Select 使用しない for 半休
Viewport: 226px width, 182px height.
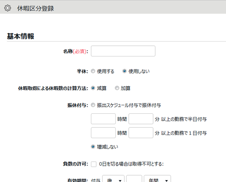(124, 71)
